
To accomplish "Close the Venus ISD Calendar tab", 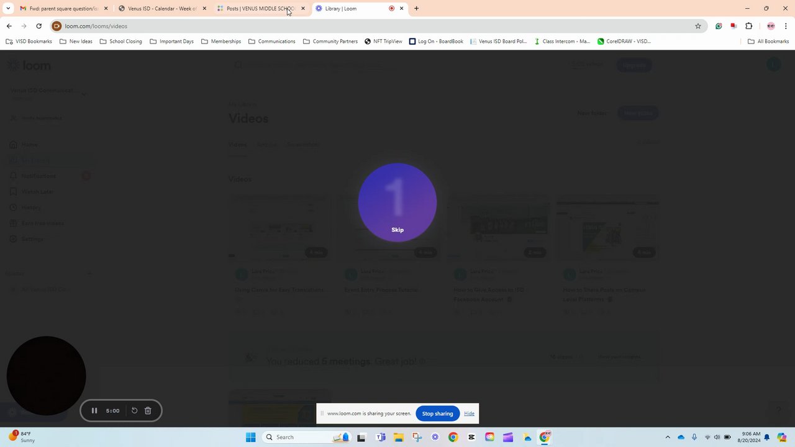I will (x=204, y=9).
